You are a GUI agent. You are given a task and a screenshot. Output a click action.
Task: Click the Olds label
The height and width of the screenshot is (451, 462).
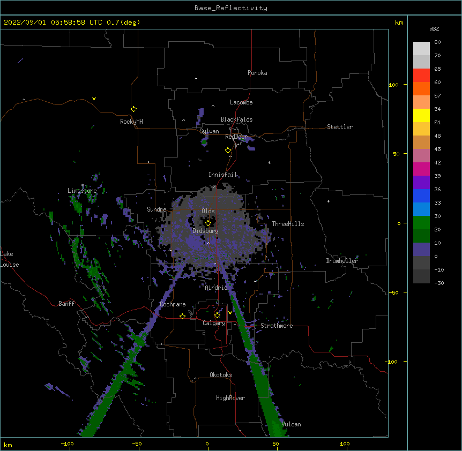(x=208, y=211)
